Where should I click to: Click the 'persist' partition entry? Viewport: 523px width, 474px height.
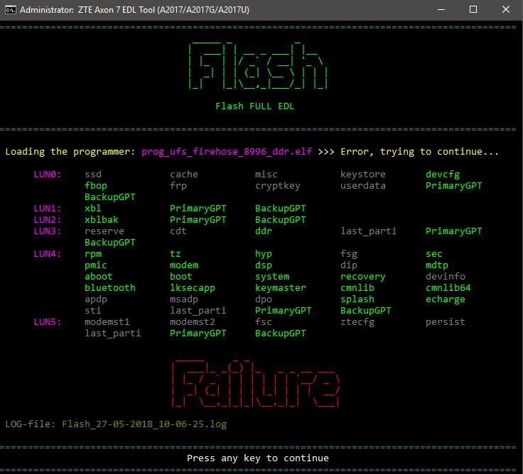click(446, 322)
